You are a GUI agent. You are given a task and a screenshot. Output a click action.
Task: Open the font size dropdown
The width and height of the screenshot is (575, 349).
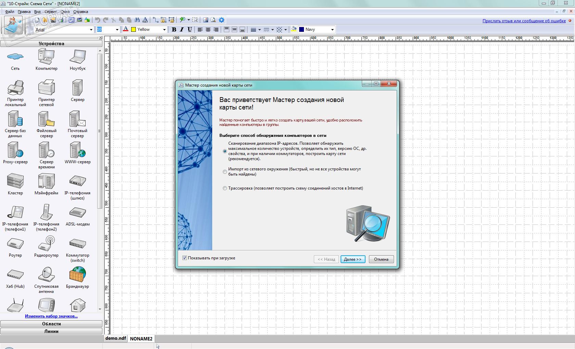[x=117, y=29]
